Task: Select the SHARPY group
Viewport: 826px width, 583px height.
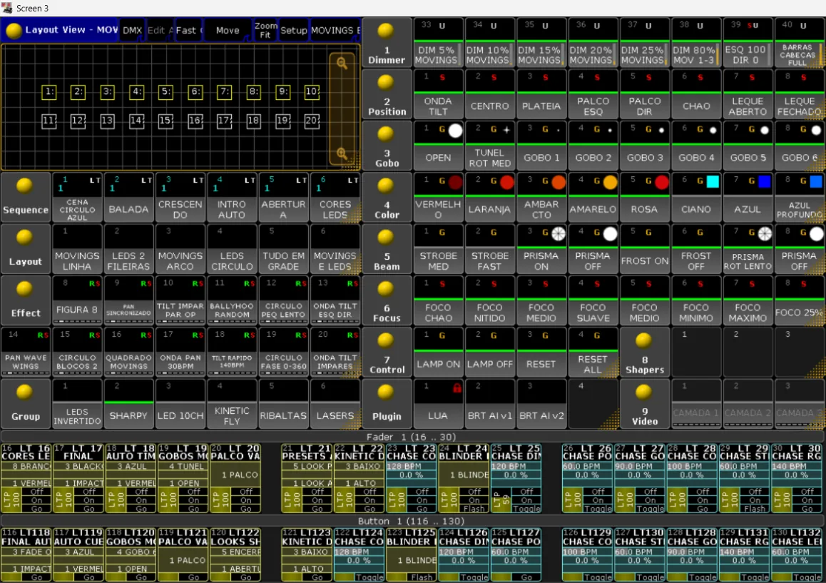Action: click(128, 404)
